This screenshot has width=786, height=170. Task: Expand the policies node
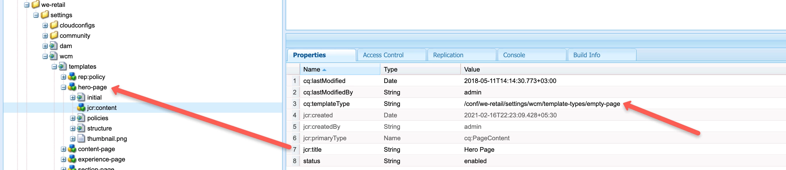(73, 118)
